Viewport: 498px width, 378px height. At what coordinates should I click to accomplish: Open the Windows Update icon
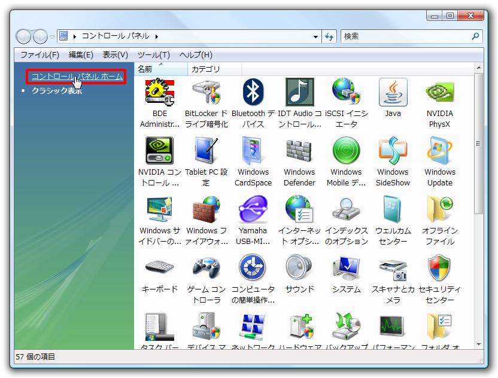click(439, 151)
